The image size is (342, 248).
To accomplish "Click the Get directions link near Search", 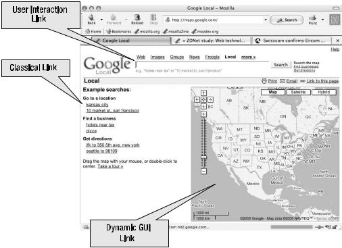I will [x=304, y=70].
